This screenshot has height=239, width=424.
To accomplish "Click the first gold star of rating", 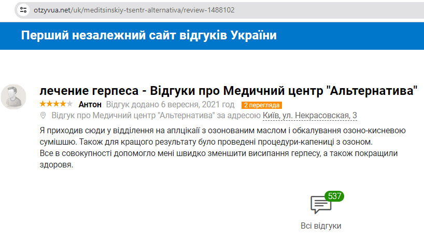I will point(43,104).
